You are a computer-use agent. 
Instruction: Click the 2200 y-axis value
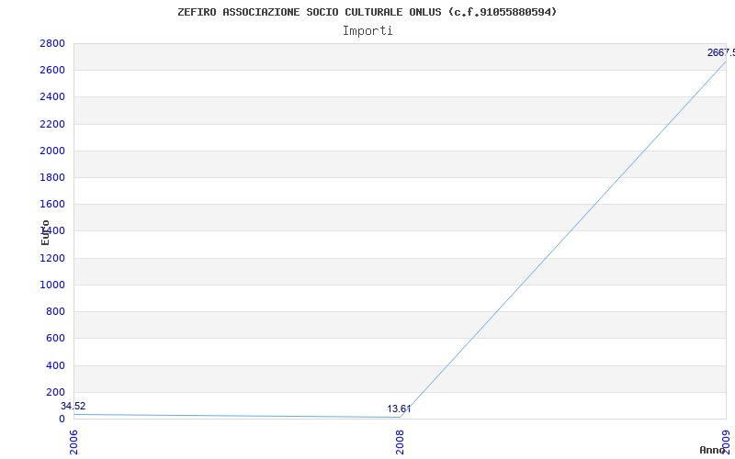point(52,124)
